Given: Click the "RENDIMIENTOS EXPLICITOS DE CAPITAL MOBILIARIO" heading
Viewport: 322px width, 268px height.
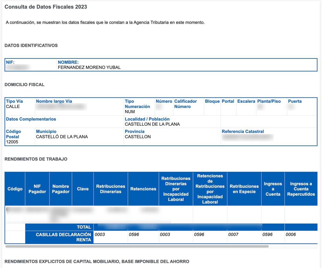Looking at the screenshot, I should [x=97, y=262].
